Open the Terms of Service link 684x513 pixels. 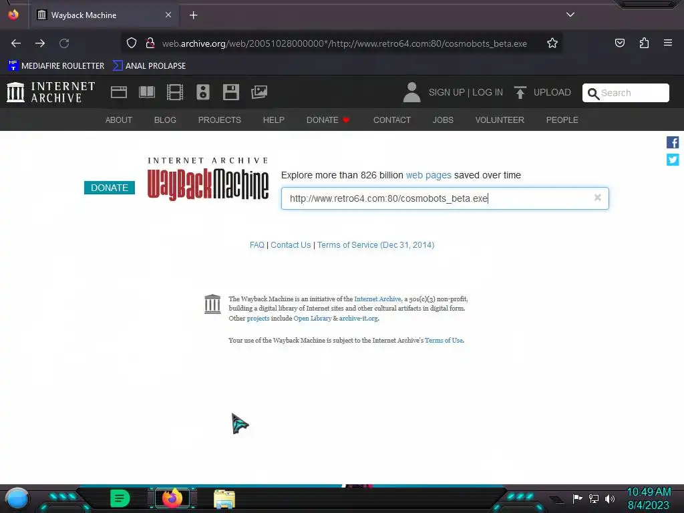[375, 244]
